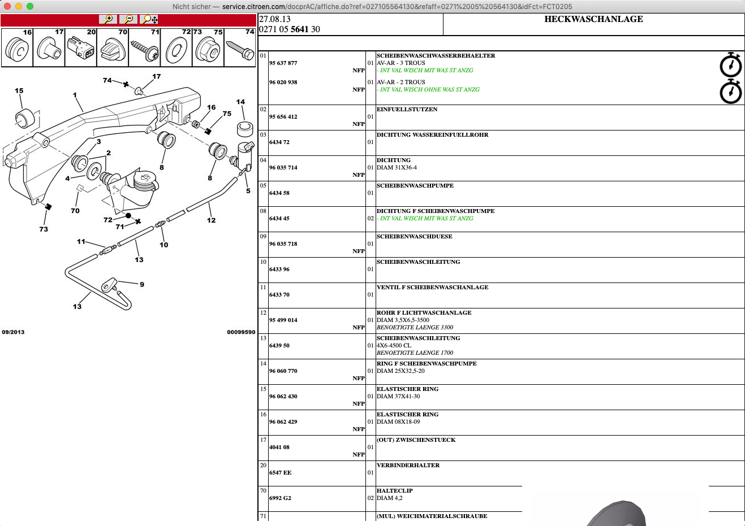
Task: Click callout number 1 on the reservoir diagram
Action: pyautogui.click(x=75, y=95)
